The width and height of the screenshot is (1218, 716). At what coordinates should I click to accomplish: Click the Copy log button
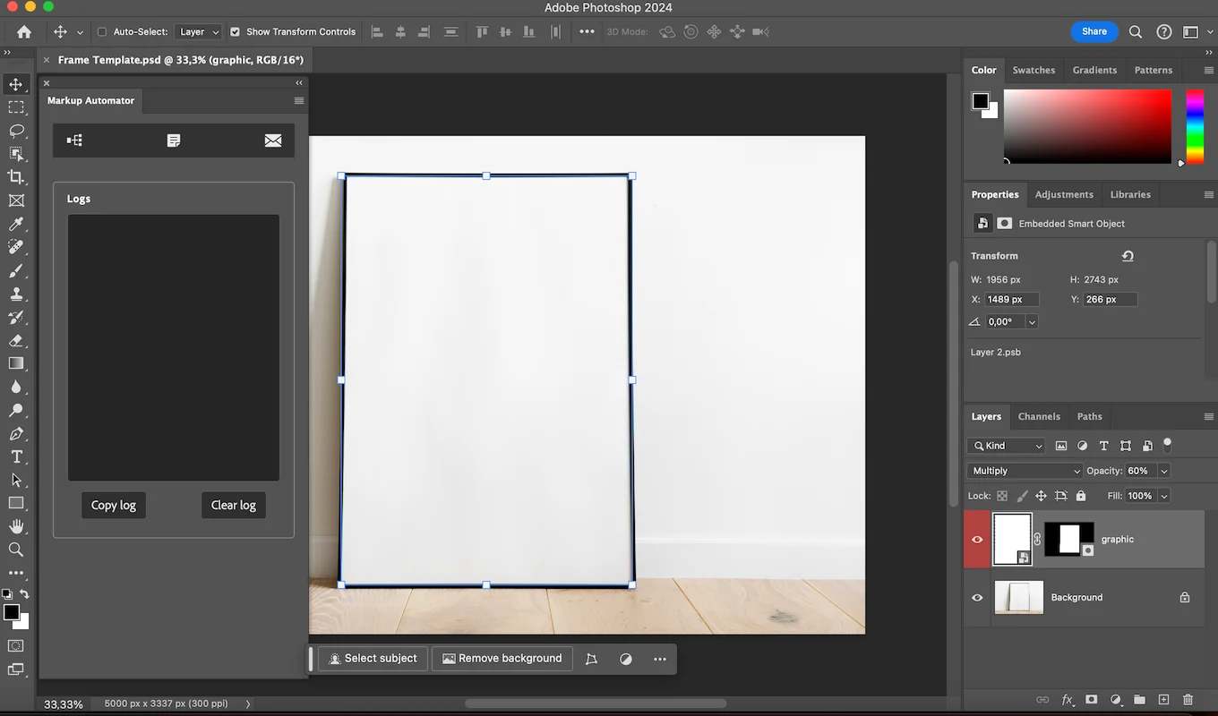pyautogui.click(x=114, y=505)
